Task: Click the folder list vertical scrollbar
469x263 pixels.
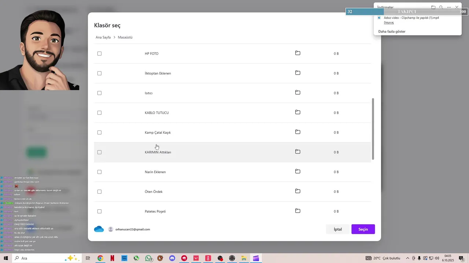Action: 373,129
